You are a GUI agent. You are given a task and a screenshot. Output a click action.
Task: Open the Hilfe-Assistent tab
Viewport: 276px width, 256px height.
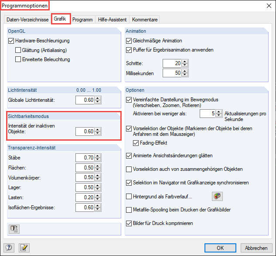pos(112,19)
